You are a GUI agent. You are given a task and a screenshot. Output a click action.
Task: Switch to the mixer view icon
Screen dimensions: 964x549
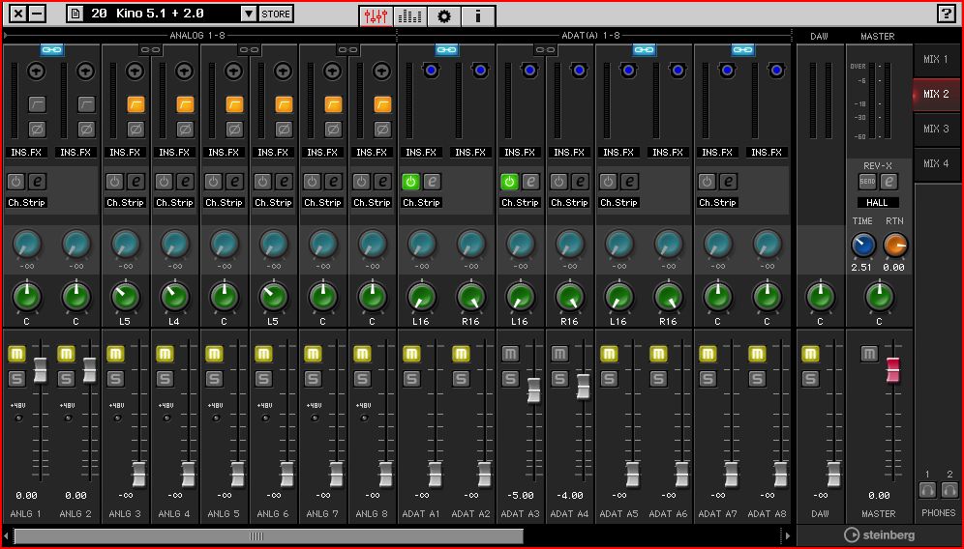tap(376, 15)
